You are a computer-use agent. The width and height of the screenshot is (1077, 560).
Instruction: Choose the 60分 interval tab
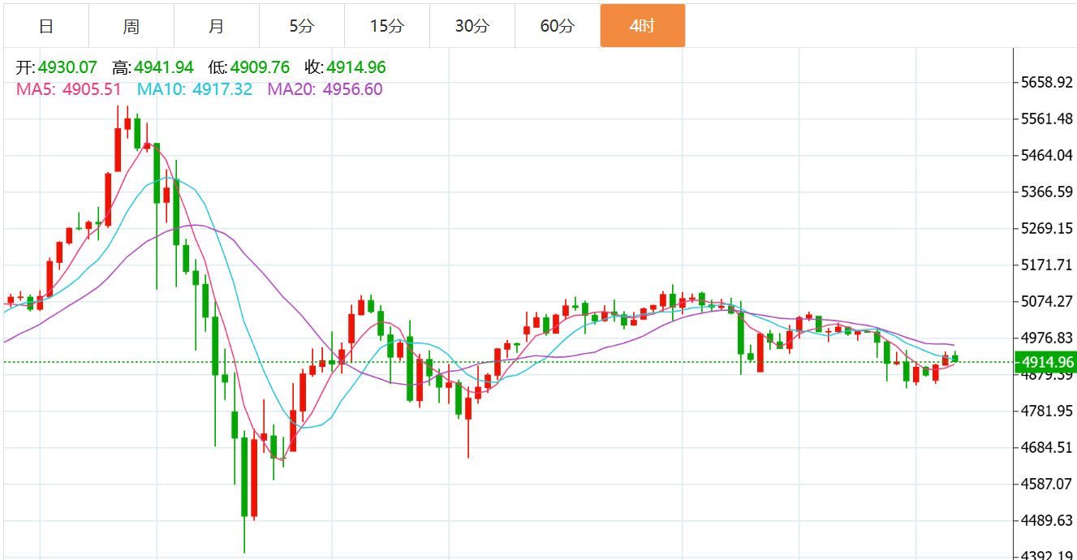[x=557, y=26]
